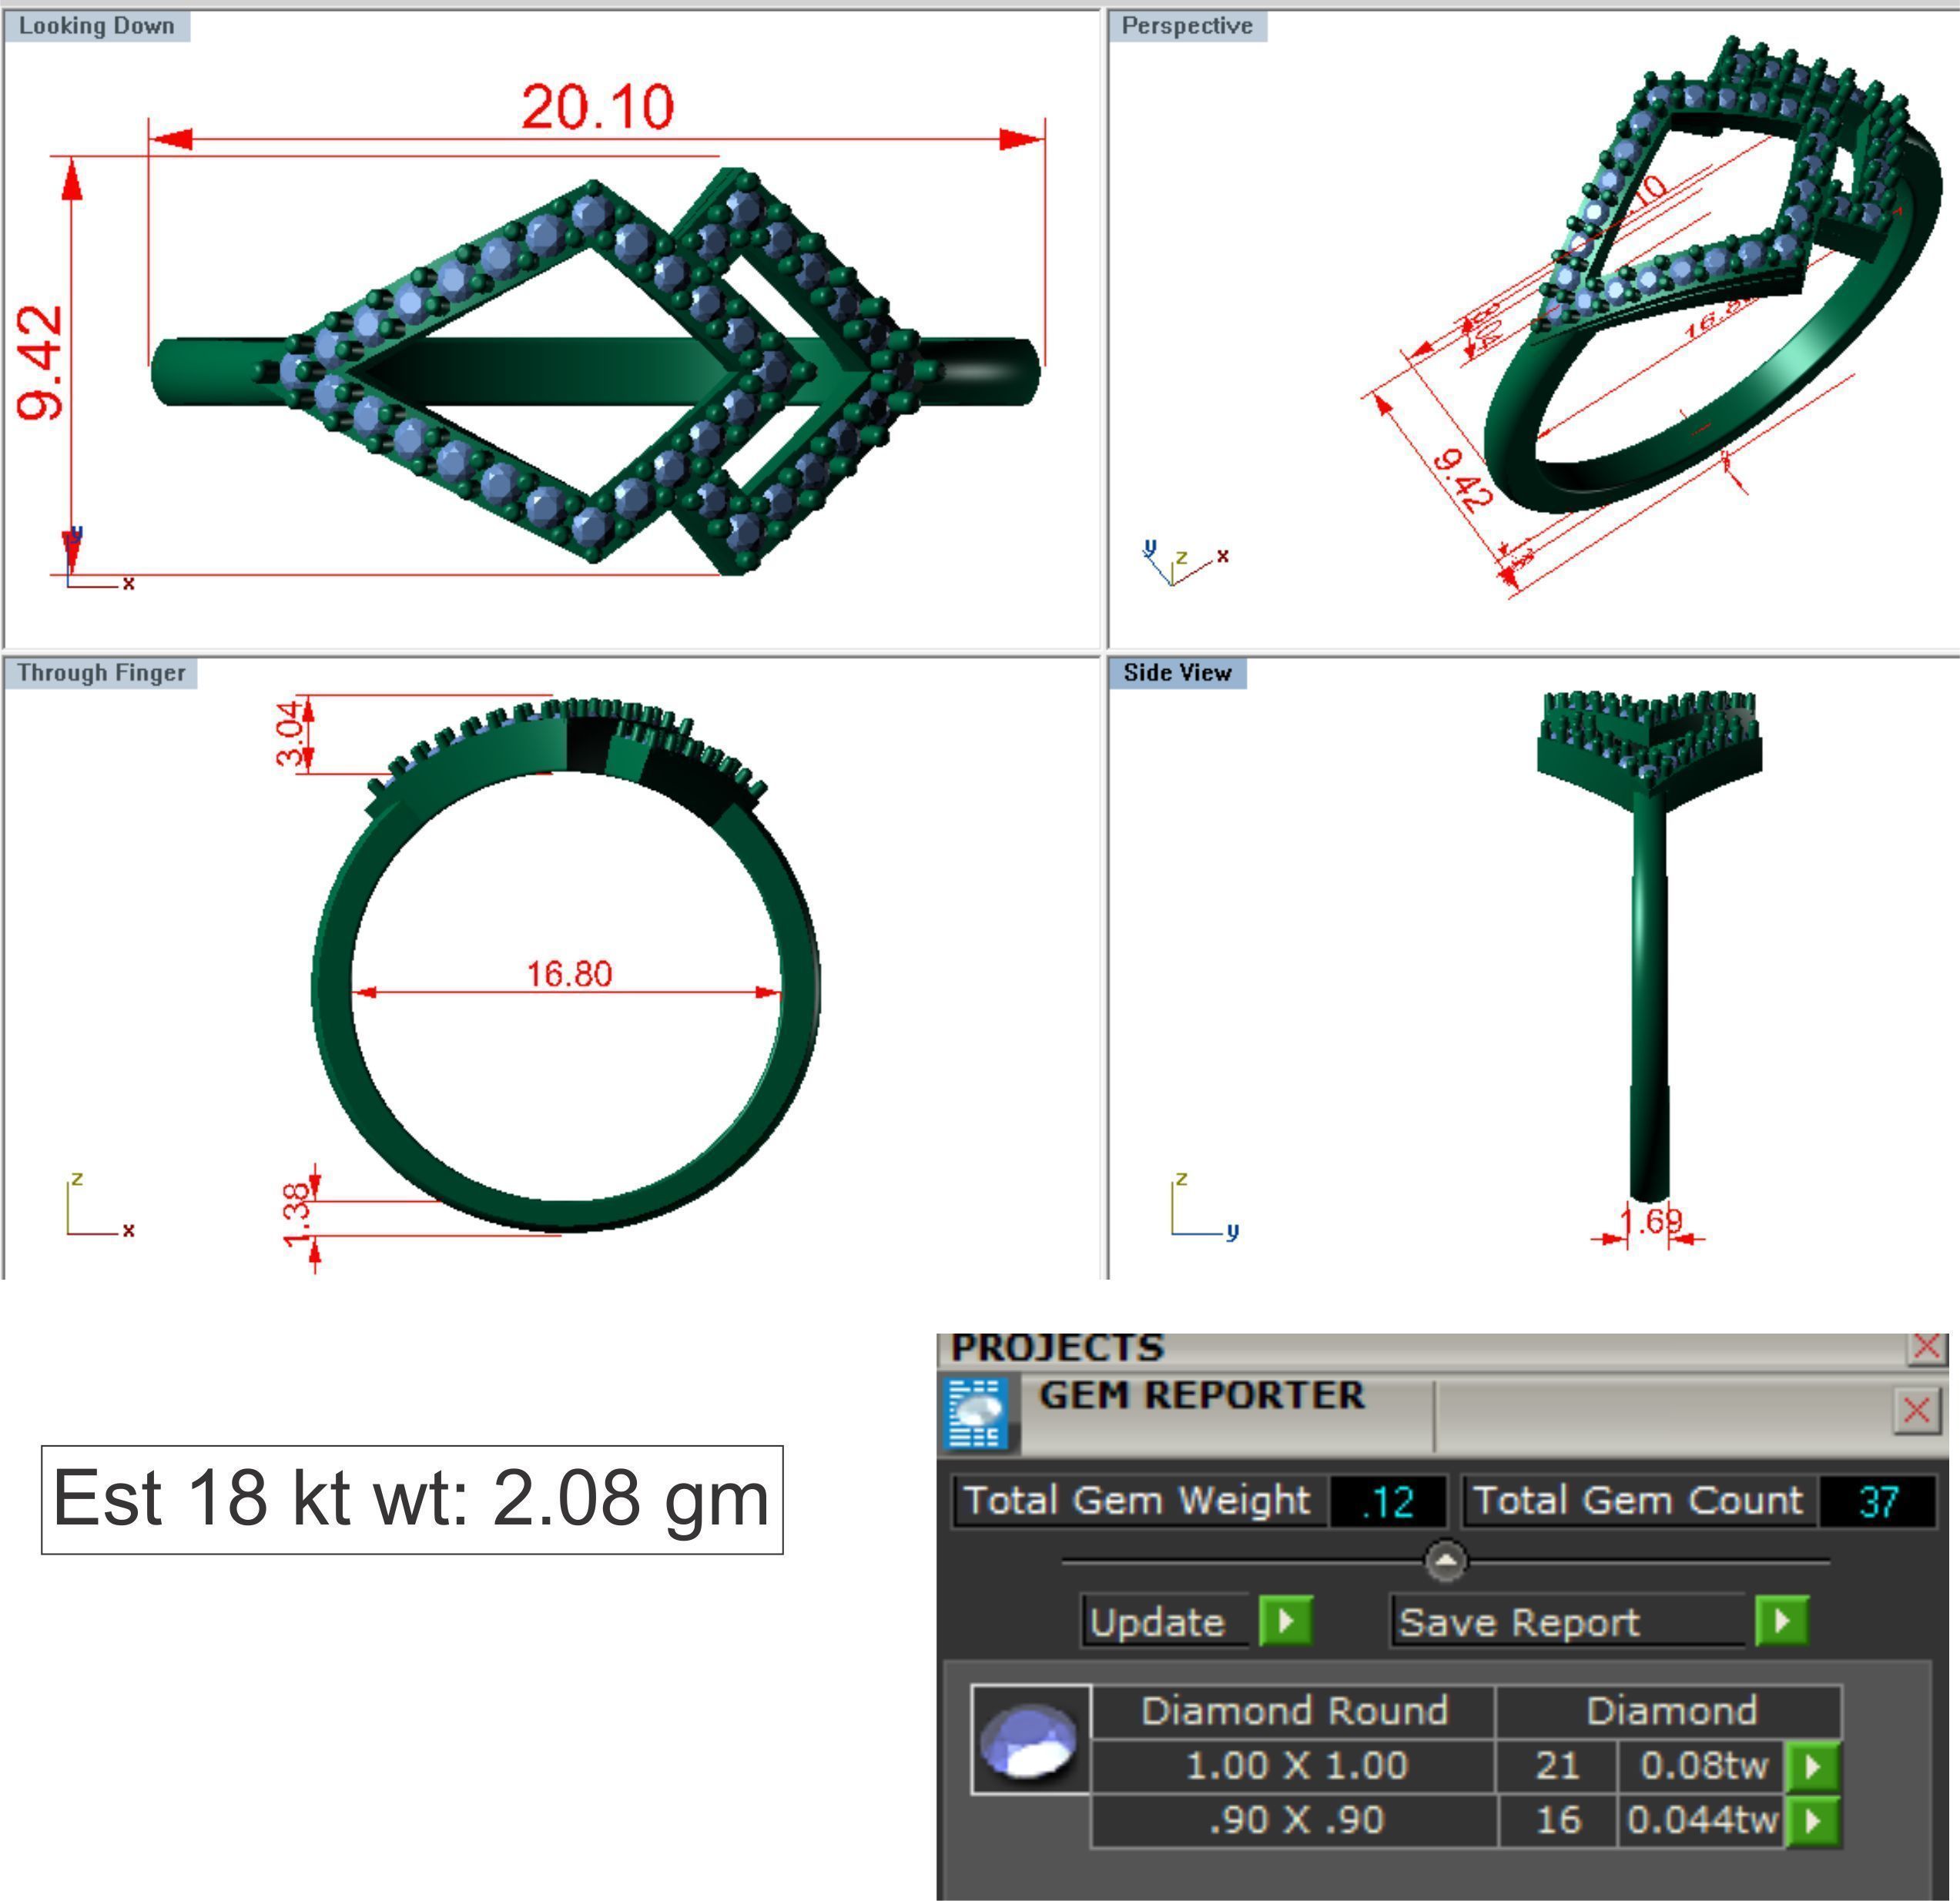Click the Through Finger viewport label
Image resolution: width=1960 pixels, height=1901 pixels.
(101, 673)
